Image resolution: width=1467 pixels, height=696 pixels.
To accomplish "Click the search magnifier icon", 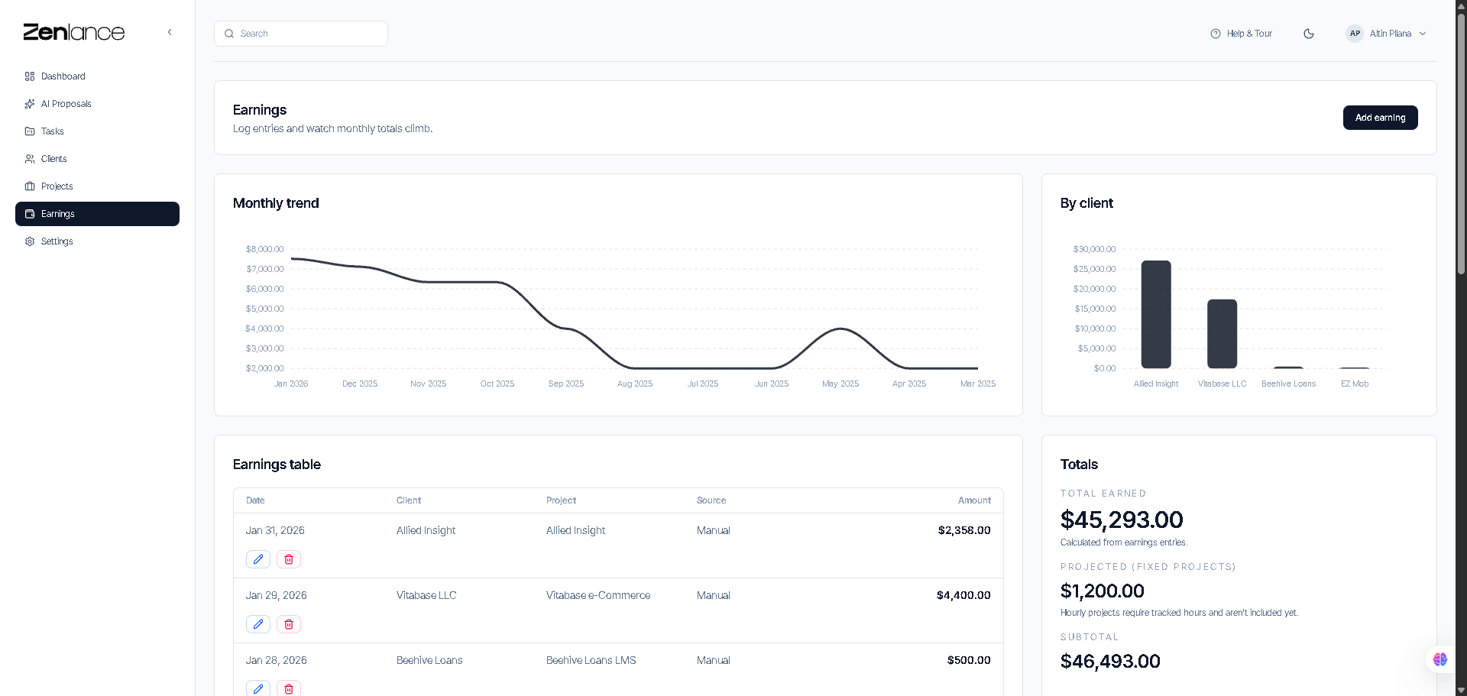I will click(x=228, y=34).
